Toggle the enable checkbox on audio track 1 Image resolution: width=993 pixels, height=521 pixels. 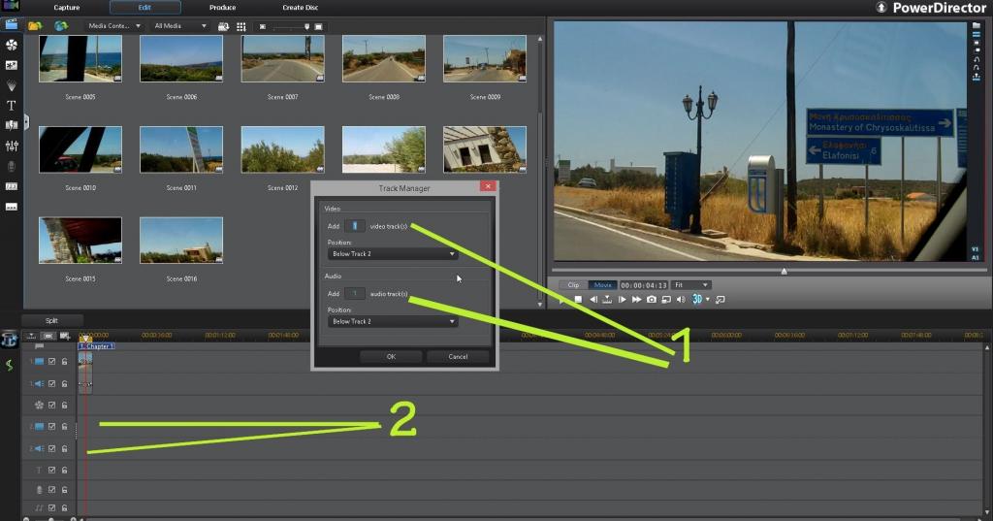(52, 383)
